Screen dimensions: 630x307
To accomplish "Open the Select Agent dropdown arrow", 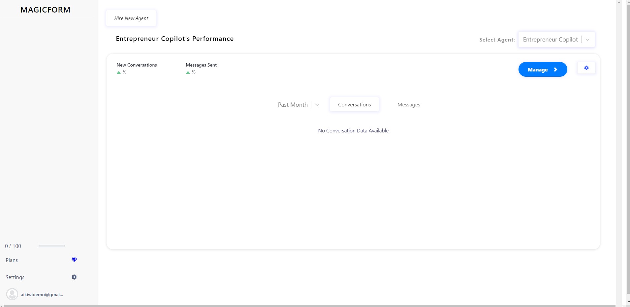I will [587, 40].
